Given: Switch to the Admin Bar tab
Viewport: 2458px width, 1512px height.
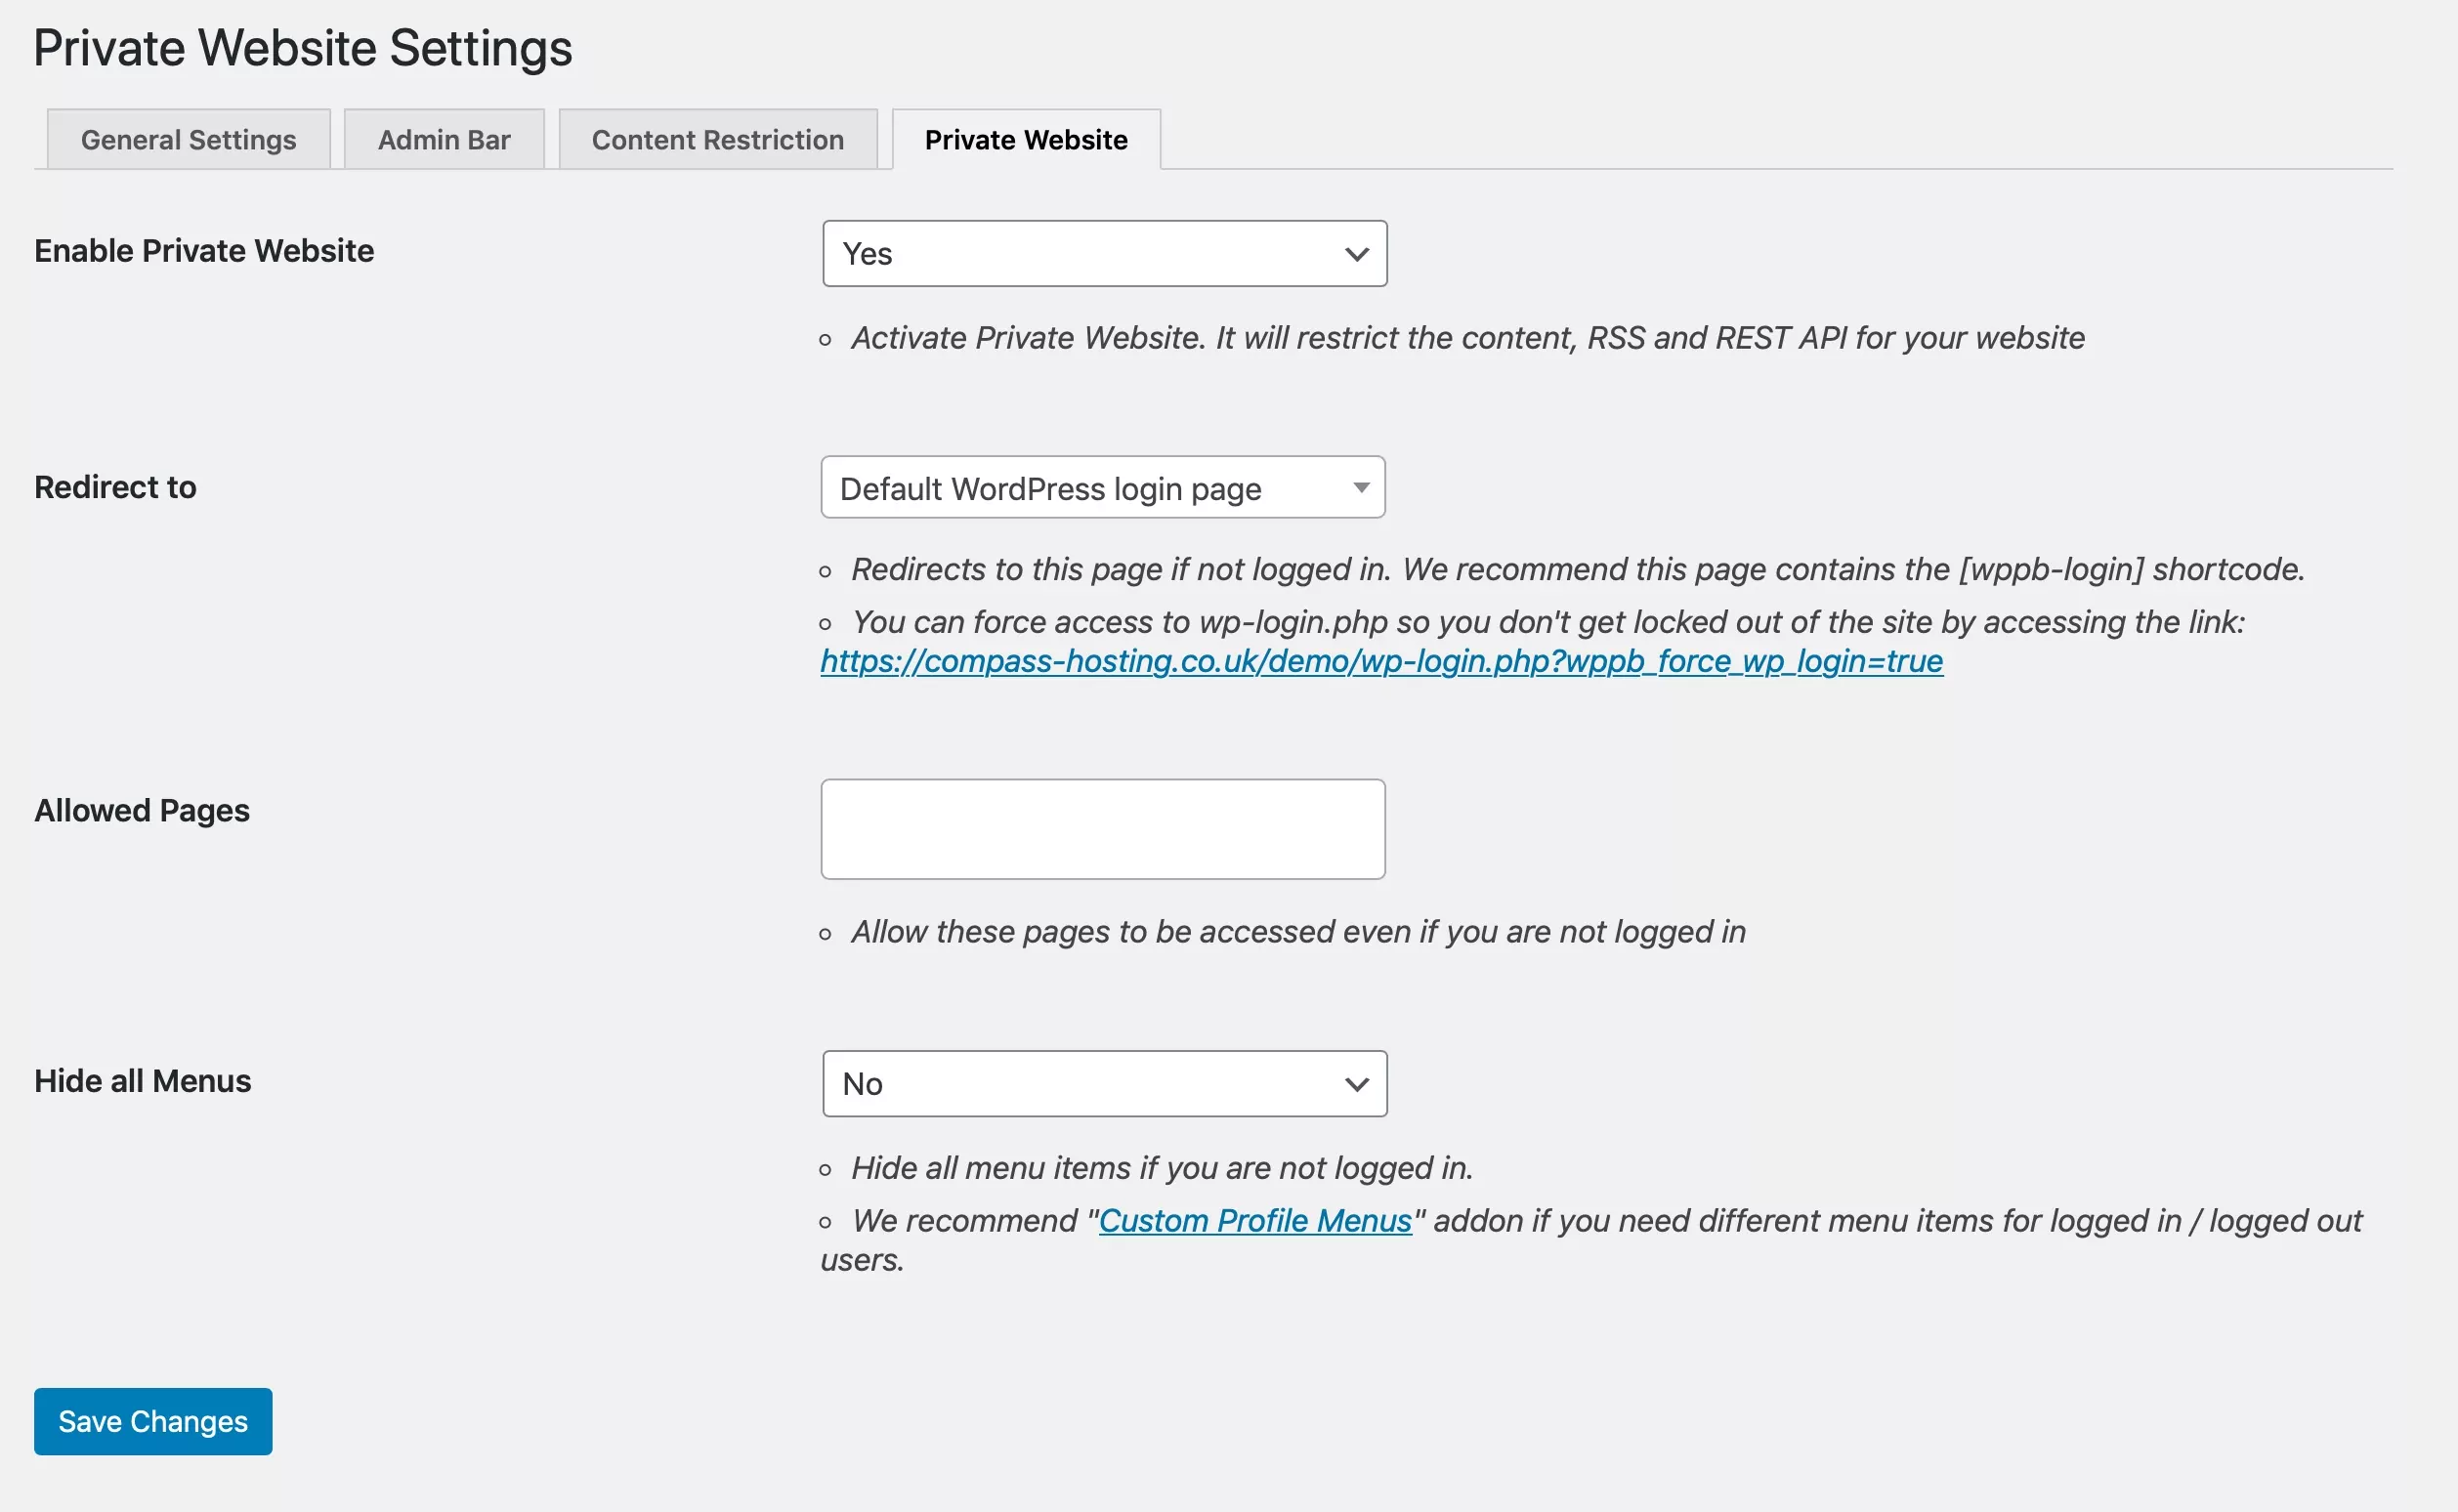Looking at the screenshot, I should point(443,139).
